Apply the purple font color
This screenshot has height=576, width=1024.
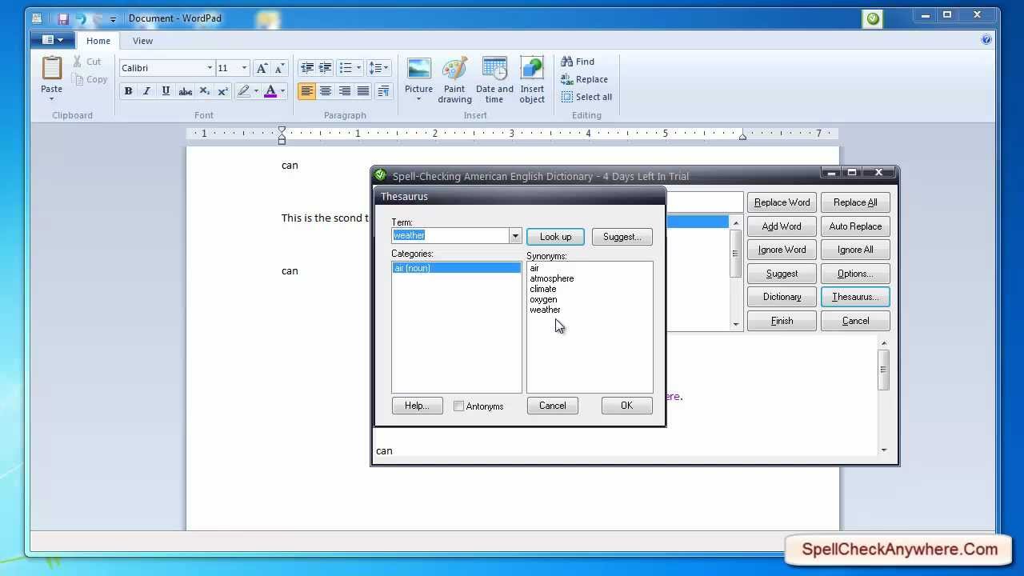coord(270,91)
